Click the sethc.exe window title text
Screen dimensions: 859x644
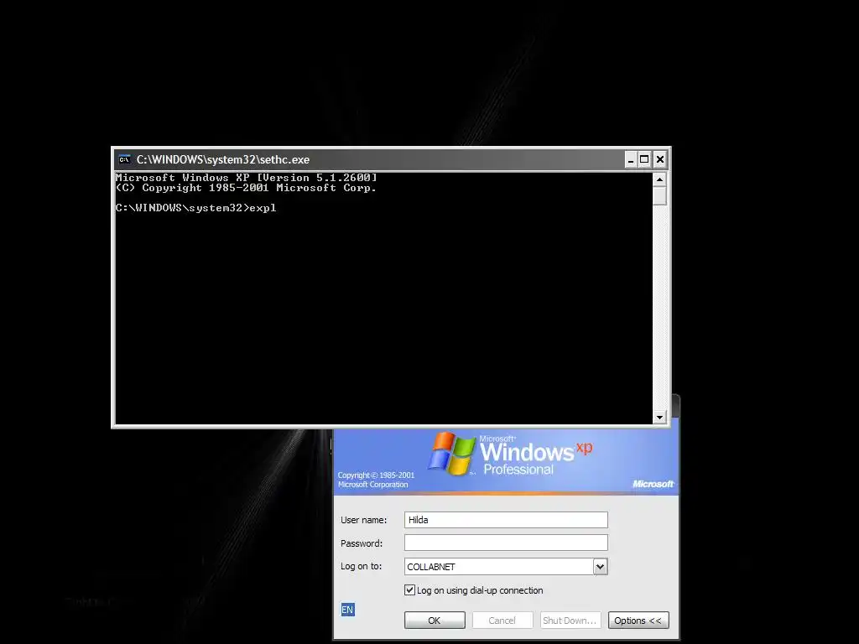(x=223, y=159)
